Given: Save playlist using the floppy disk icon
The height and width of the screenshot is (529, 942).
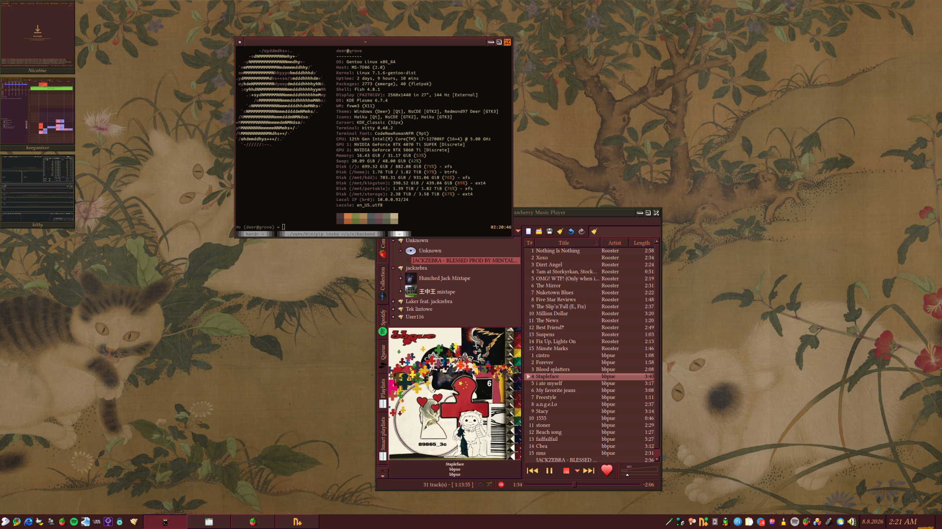Looking at the screenshot, I should point(549,232).
